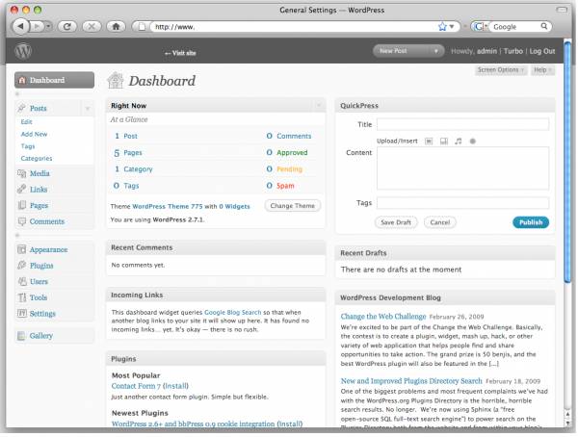Select Tags under Posts

coord(28,146)
